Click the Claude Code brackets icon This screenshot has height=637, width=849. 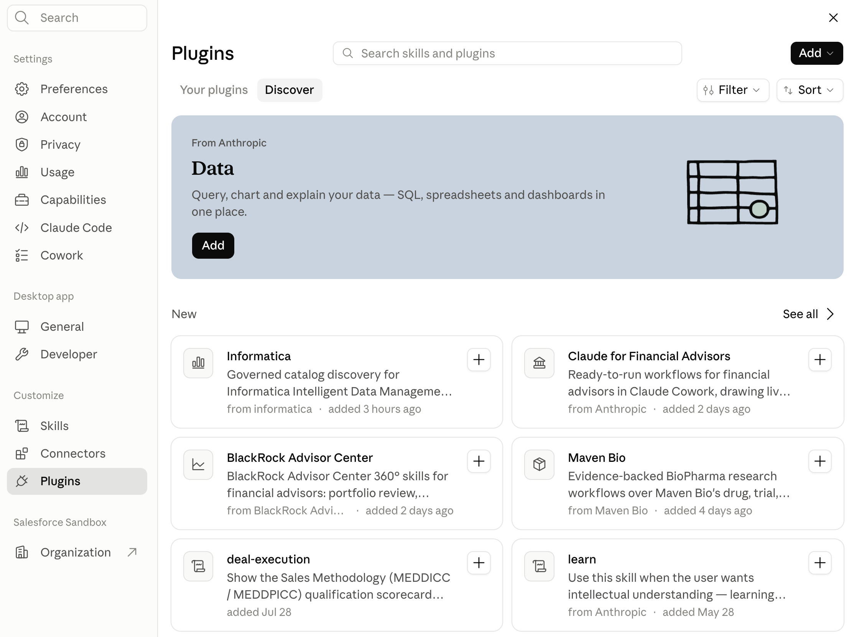click(x=22, y=228)
